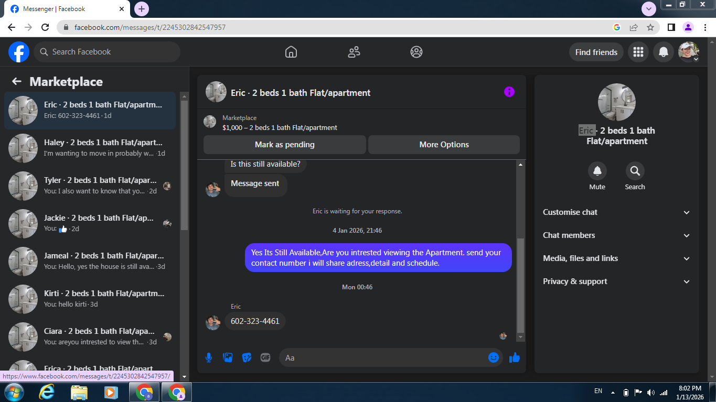Click the large listing photo in info panel
The image size is (716, 402).
(x=617, y=102)
